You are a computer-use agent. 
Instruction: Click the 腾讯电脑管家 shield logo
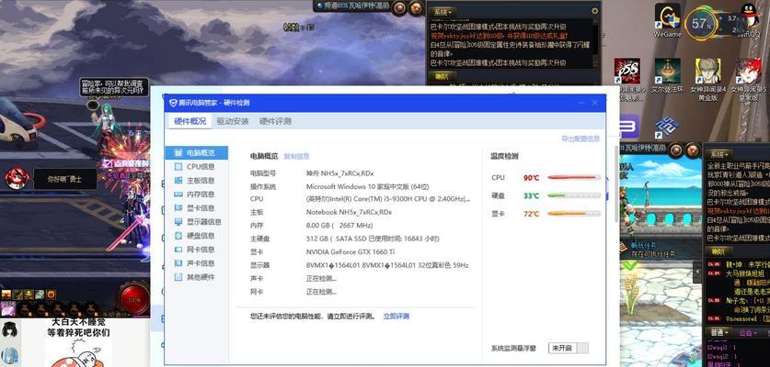coord(173,103)
